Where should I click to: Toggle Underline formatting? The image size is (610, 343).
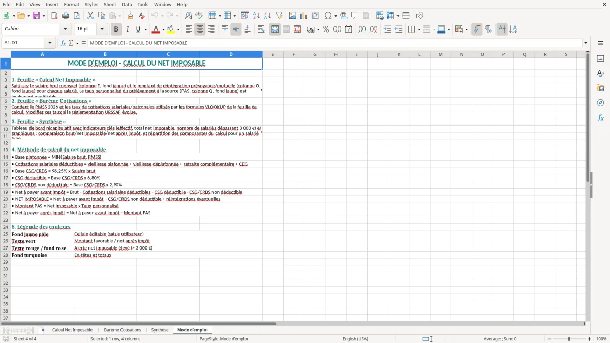tap(138, 29)
